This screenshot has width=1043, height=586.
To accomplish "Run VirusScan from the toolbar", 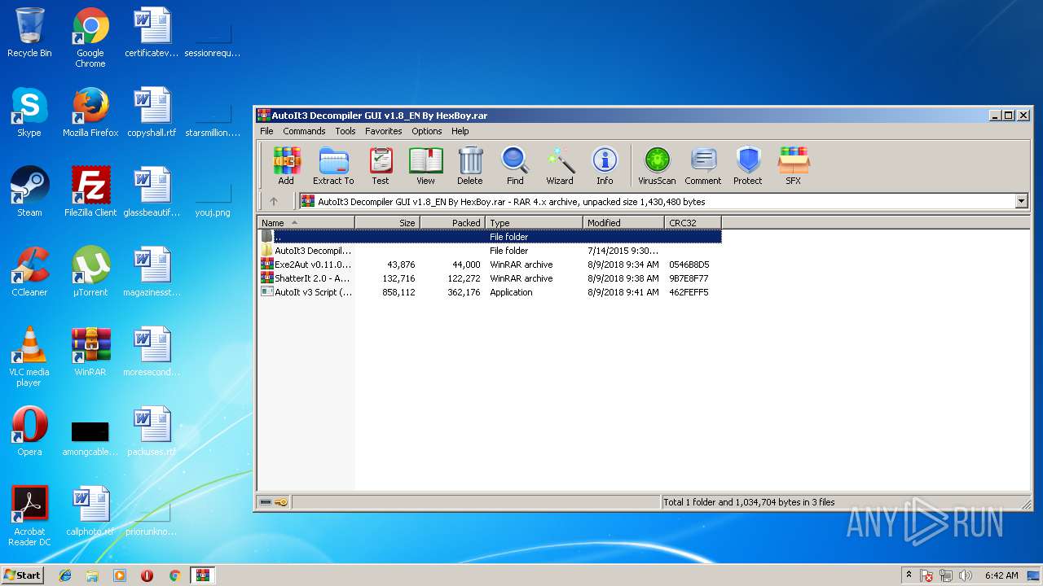I will point(657,166).
